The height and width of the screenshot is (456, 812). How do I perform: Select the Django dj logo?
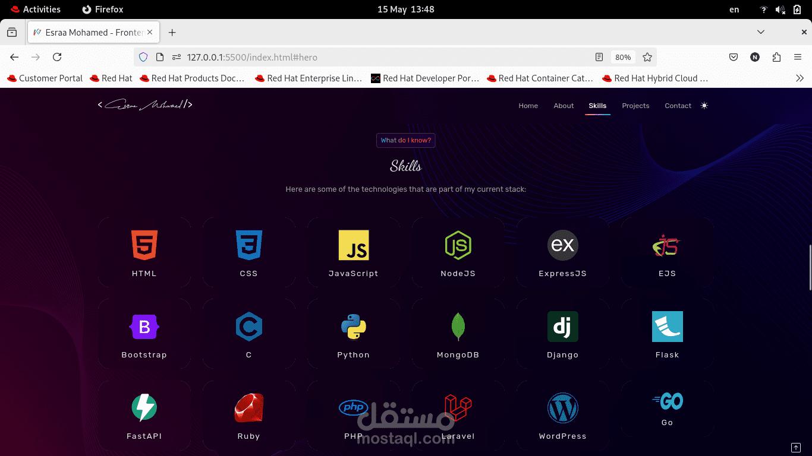point(563,327)
